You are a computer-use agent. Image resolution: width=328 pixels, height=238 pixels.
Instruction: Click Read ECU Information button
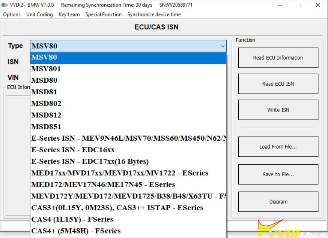[278, 58]
